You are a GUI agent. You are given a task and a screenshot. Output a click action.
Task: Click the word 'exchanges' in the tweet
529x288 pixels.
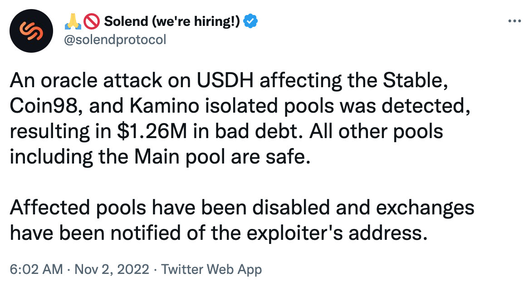coord(425,208)
